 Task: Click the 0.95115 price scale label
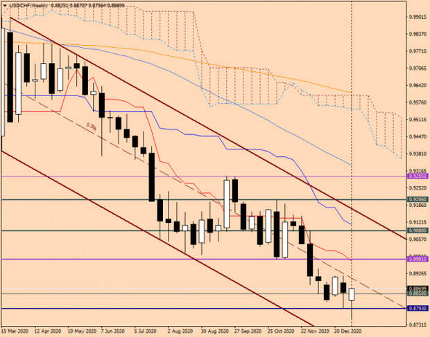pyautogui.click(x=418, y=120)
